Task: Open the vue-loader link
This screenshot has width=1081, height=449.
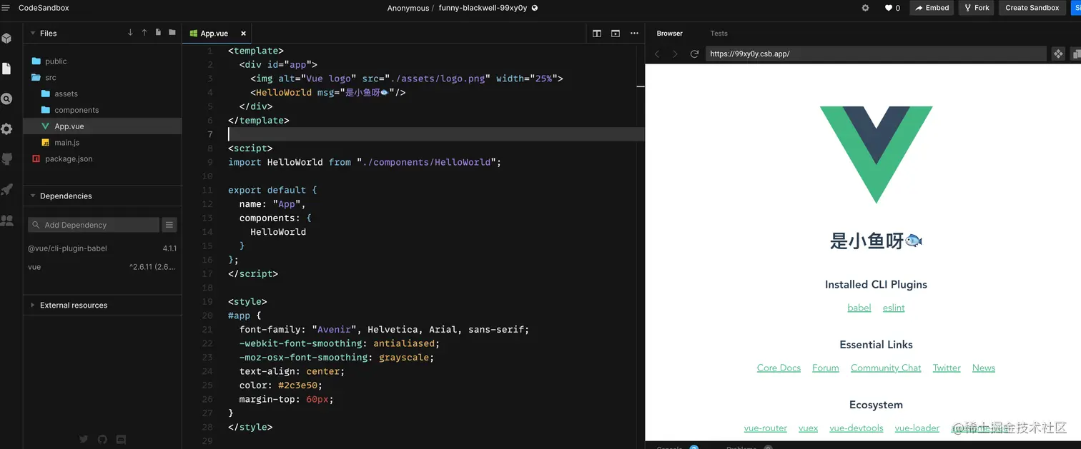Action: click(917, 428)
